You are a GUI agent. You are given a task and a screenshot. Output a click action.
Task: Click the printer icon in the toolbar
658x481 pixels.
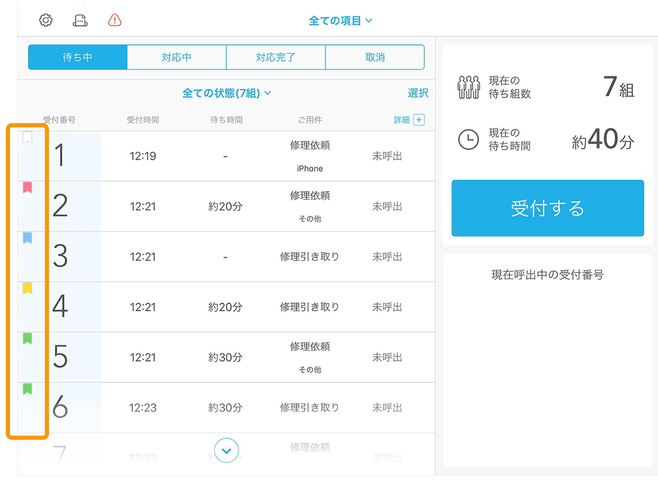(80, 20)
